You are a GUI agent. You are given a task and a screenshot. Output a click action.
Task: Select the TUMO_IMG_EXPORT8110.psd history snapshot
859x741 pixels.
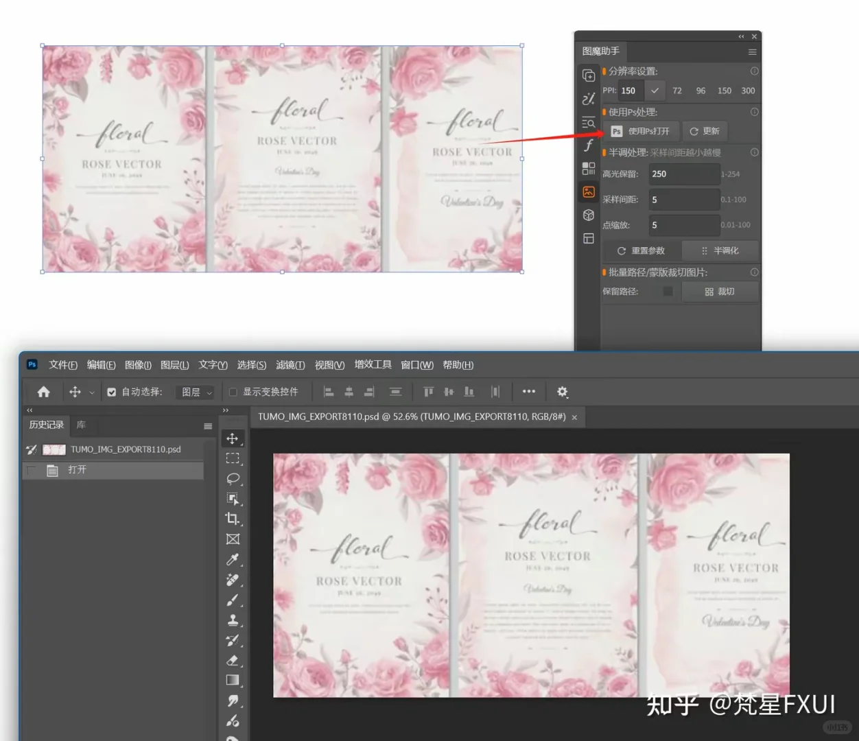click(113, 450)
